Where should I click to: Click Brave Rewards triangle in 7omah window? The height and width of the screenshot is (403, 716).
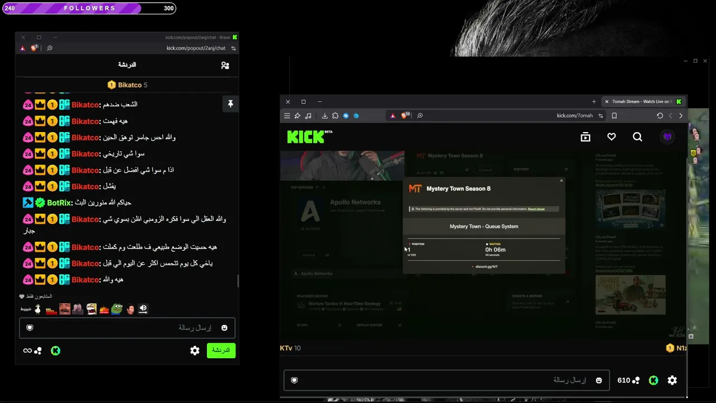pos(393,116)
